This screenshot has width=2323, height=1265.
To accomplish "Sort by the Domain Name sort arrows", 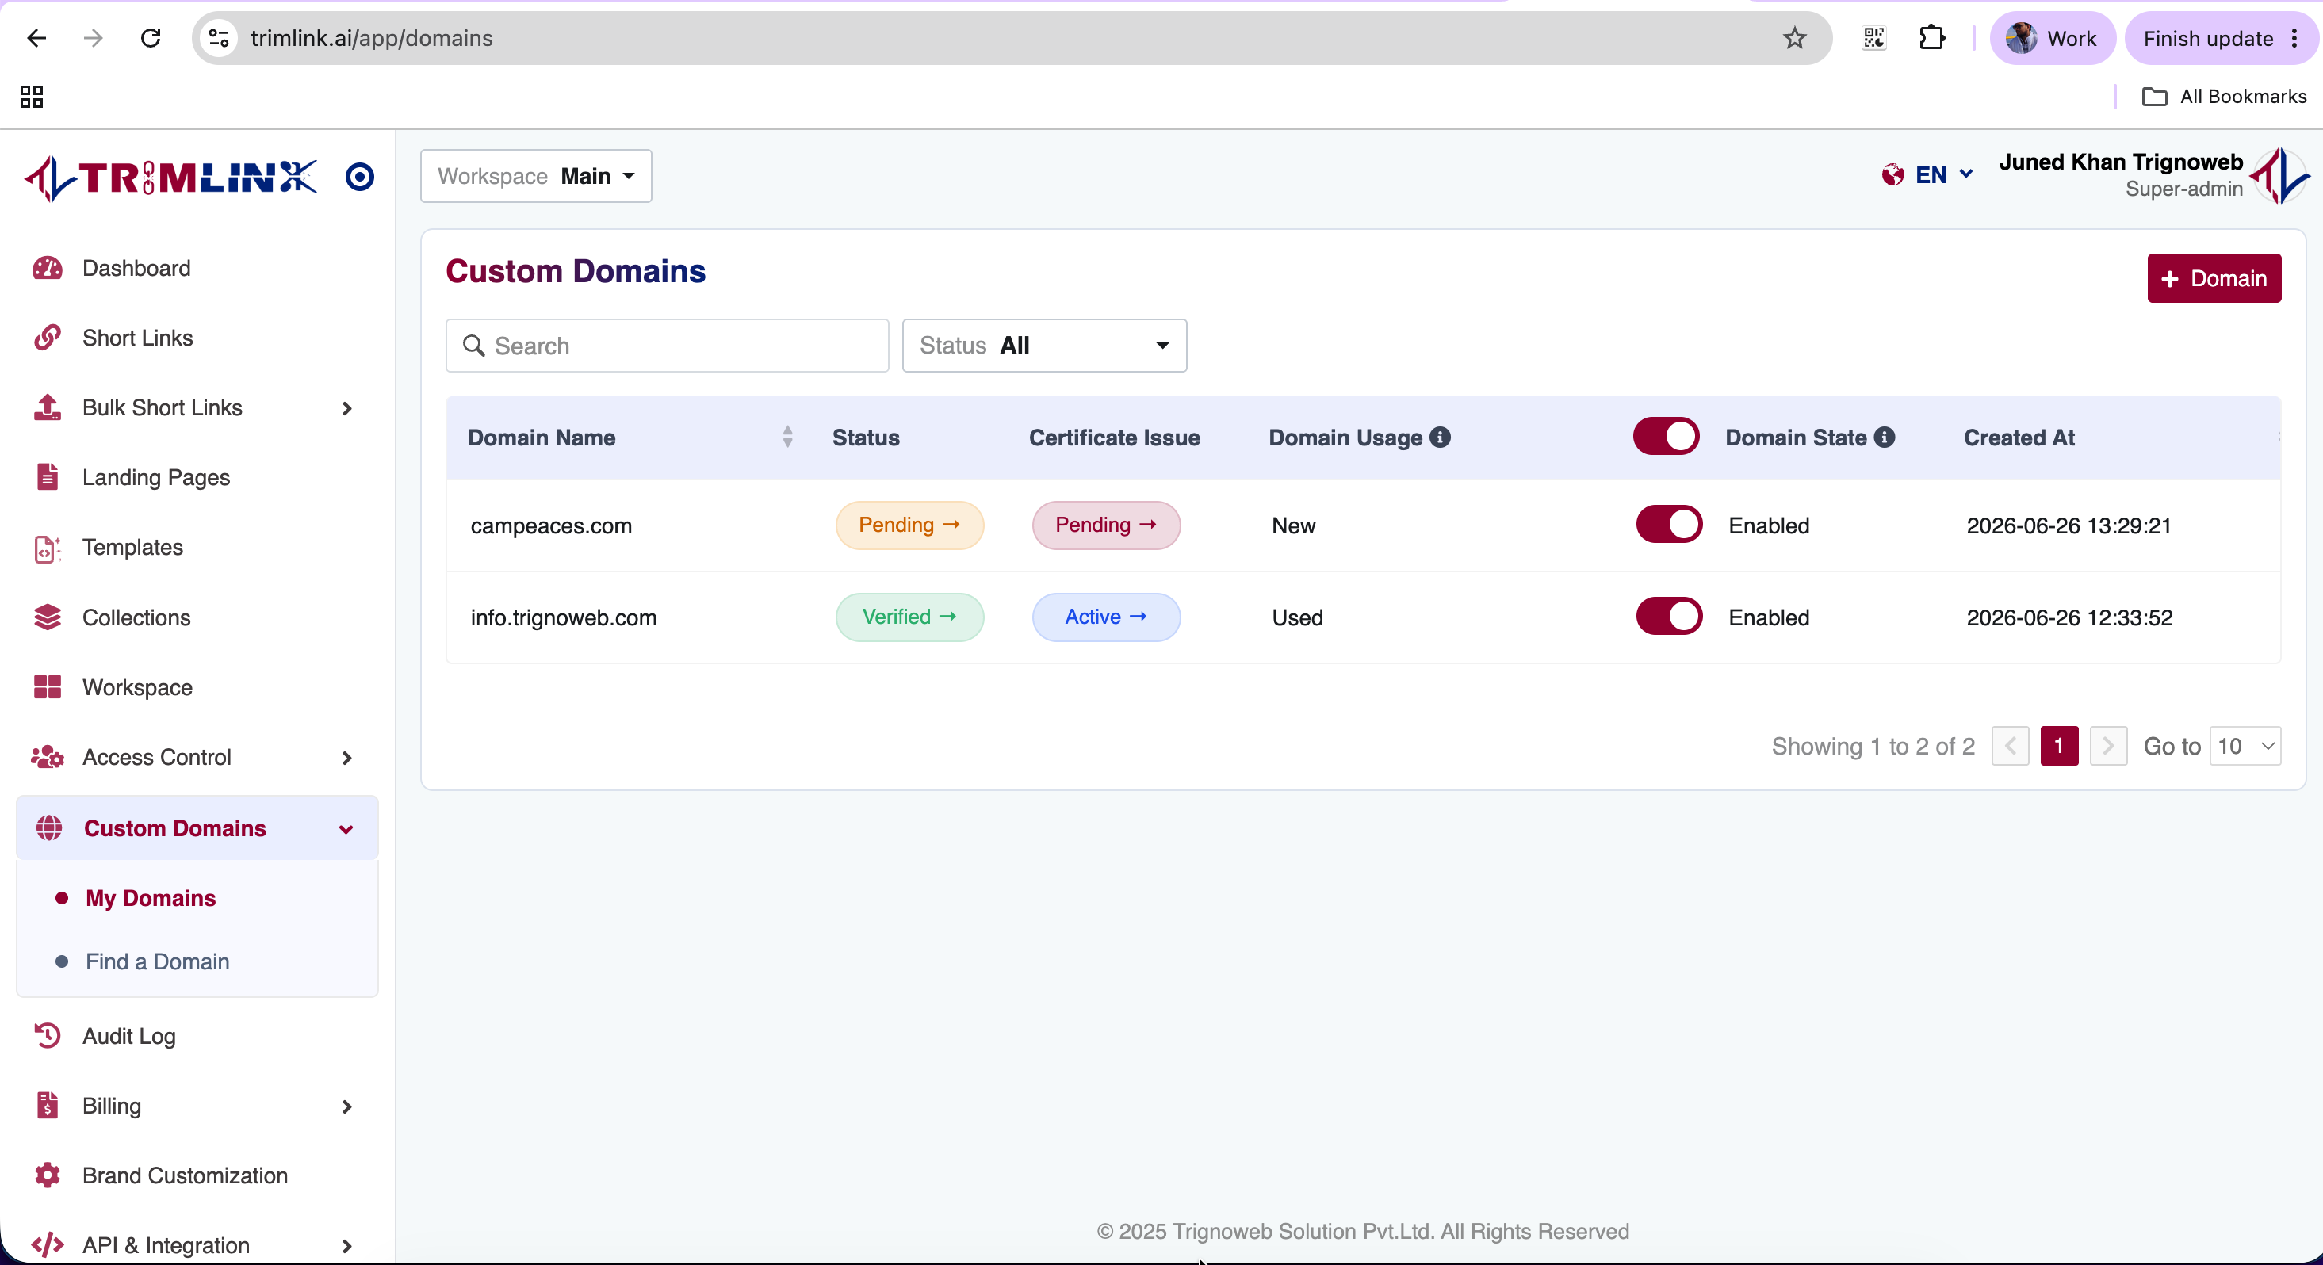I will 787,438.
